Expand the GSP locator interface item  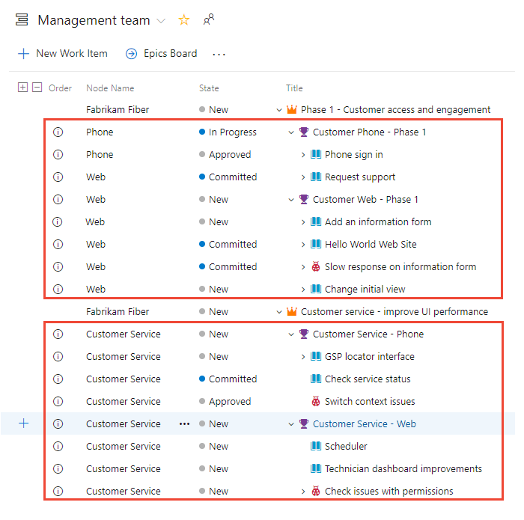[303, 357]
